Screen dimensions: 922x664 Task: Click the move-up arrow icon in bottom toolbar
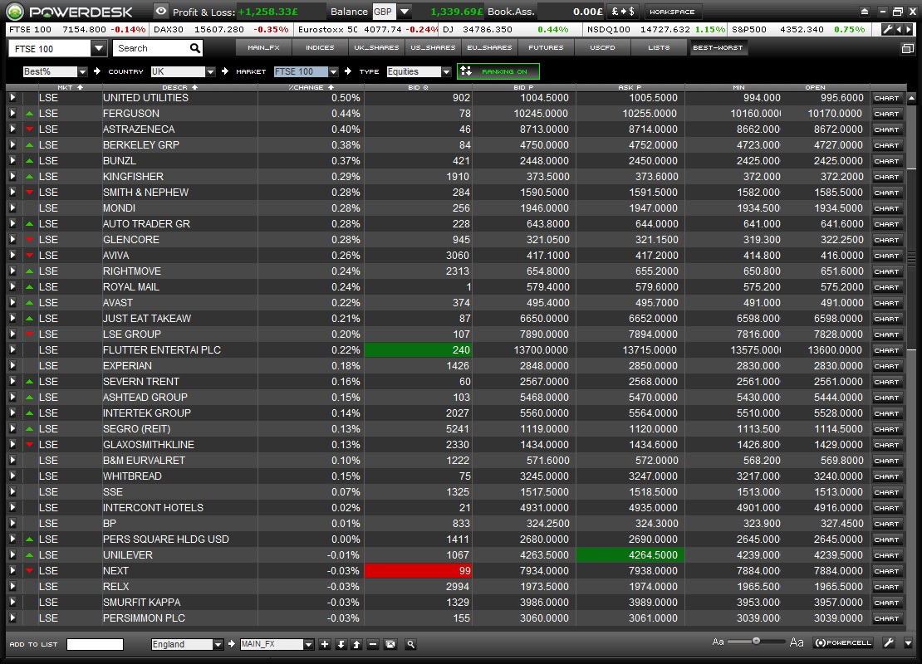(x=356, y=645)
